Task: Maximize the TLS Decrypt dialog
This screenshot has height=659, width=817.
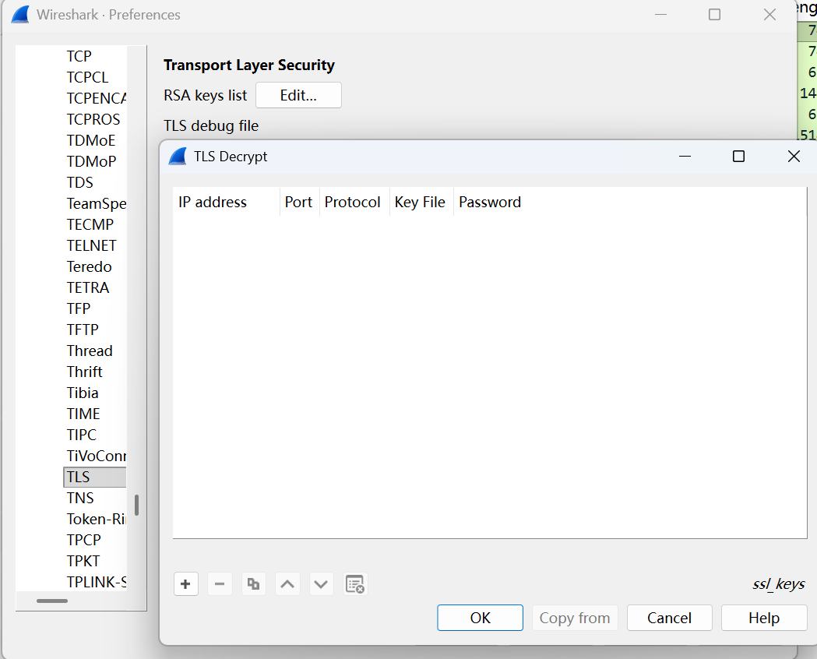Action: [x=738, y=157]
